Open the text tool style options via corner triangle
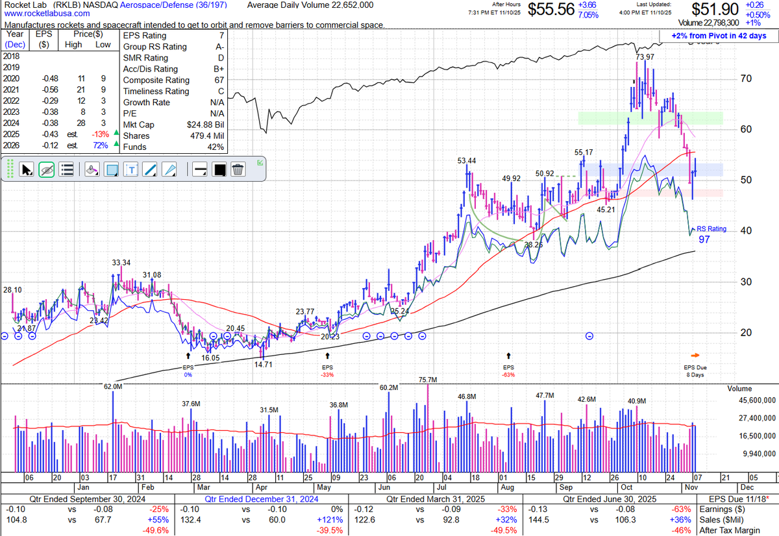The width and height of the screenshot is (779, 536). point(136,175)
